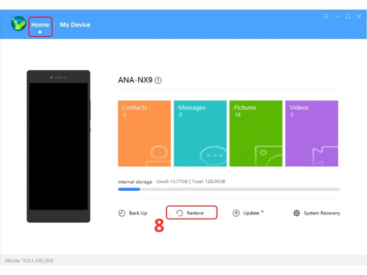Switch to the Home tab
Screen dimensions: 367x275
40,25
